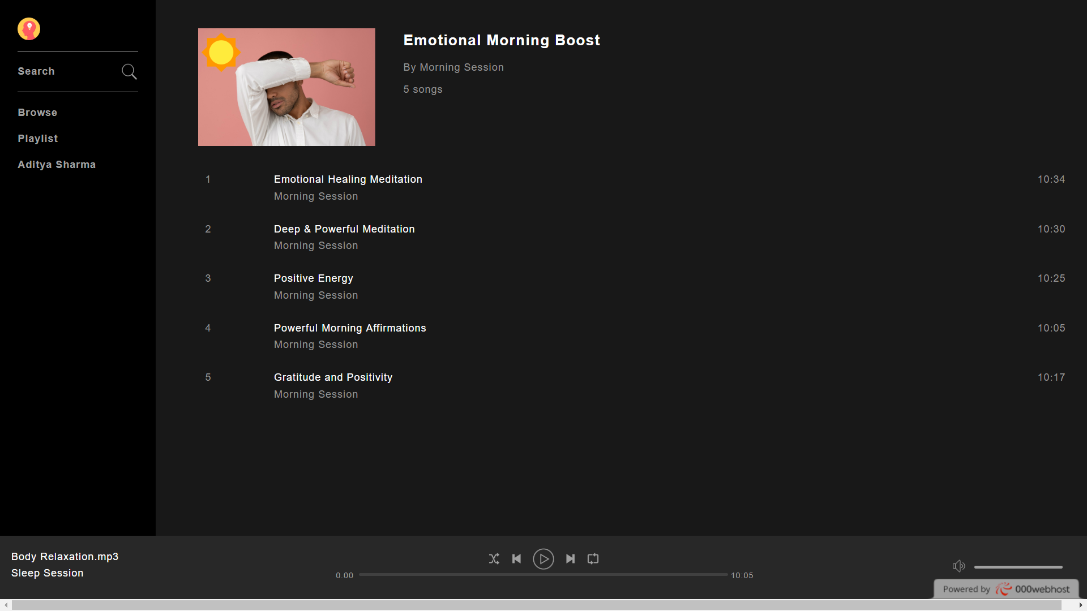This screenshot has width=1087, height=611.
Task: Click the playlist album artwork
Action: 286,87
